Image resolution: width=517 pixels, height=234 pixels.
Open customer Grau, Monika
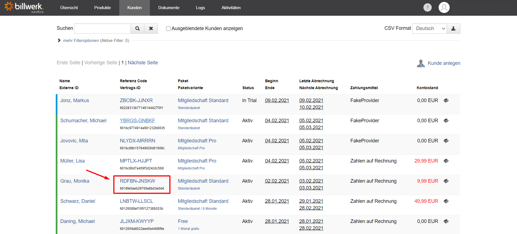tap(75, 181)
